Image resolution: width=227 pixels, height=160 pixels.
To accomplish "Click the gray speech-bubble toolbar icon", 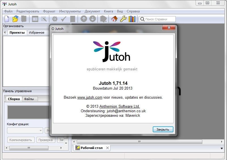I will click(x=103, y=19).
